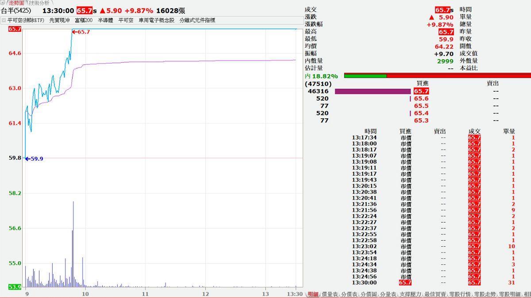531x298 pixels.
Task: Click the purple bid volume bar at 65.7
Action: pos(373,91)
